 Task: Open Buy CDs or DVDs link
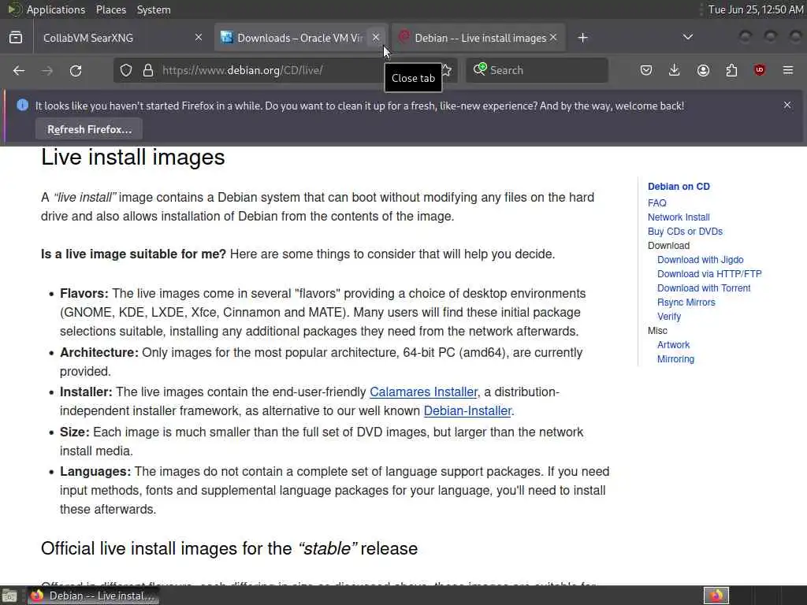(685, 232)
